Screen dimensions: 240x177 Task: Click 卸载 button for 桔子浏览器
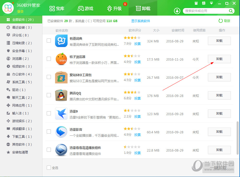(219, 59)
